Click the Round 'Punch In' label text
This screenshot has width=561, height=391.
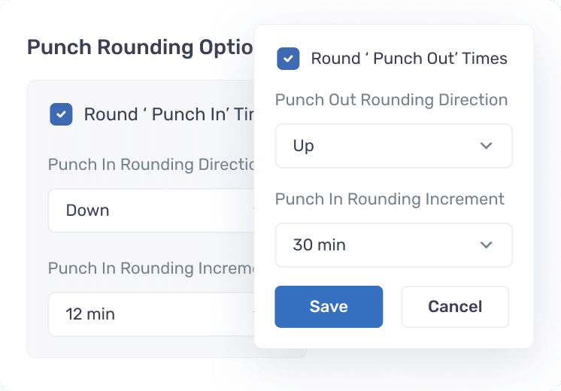169,114
